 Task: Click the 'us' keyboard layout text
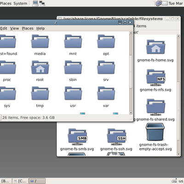[181, 181]
